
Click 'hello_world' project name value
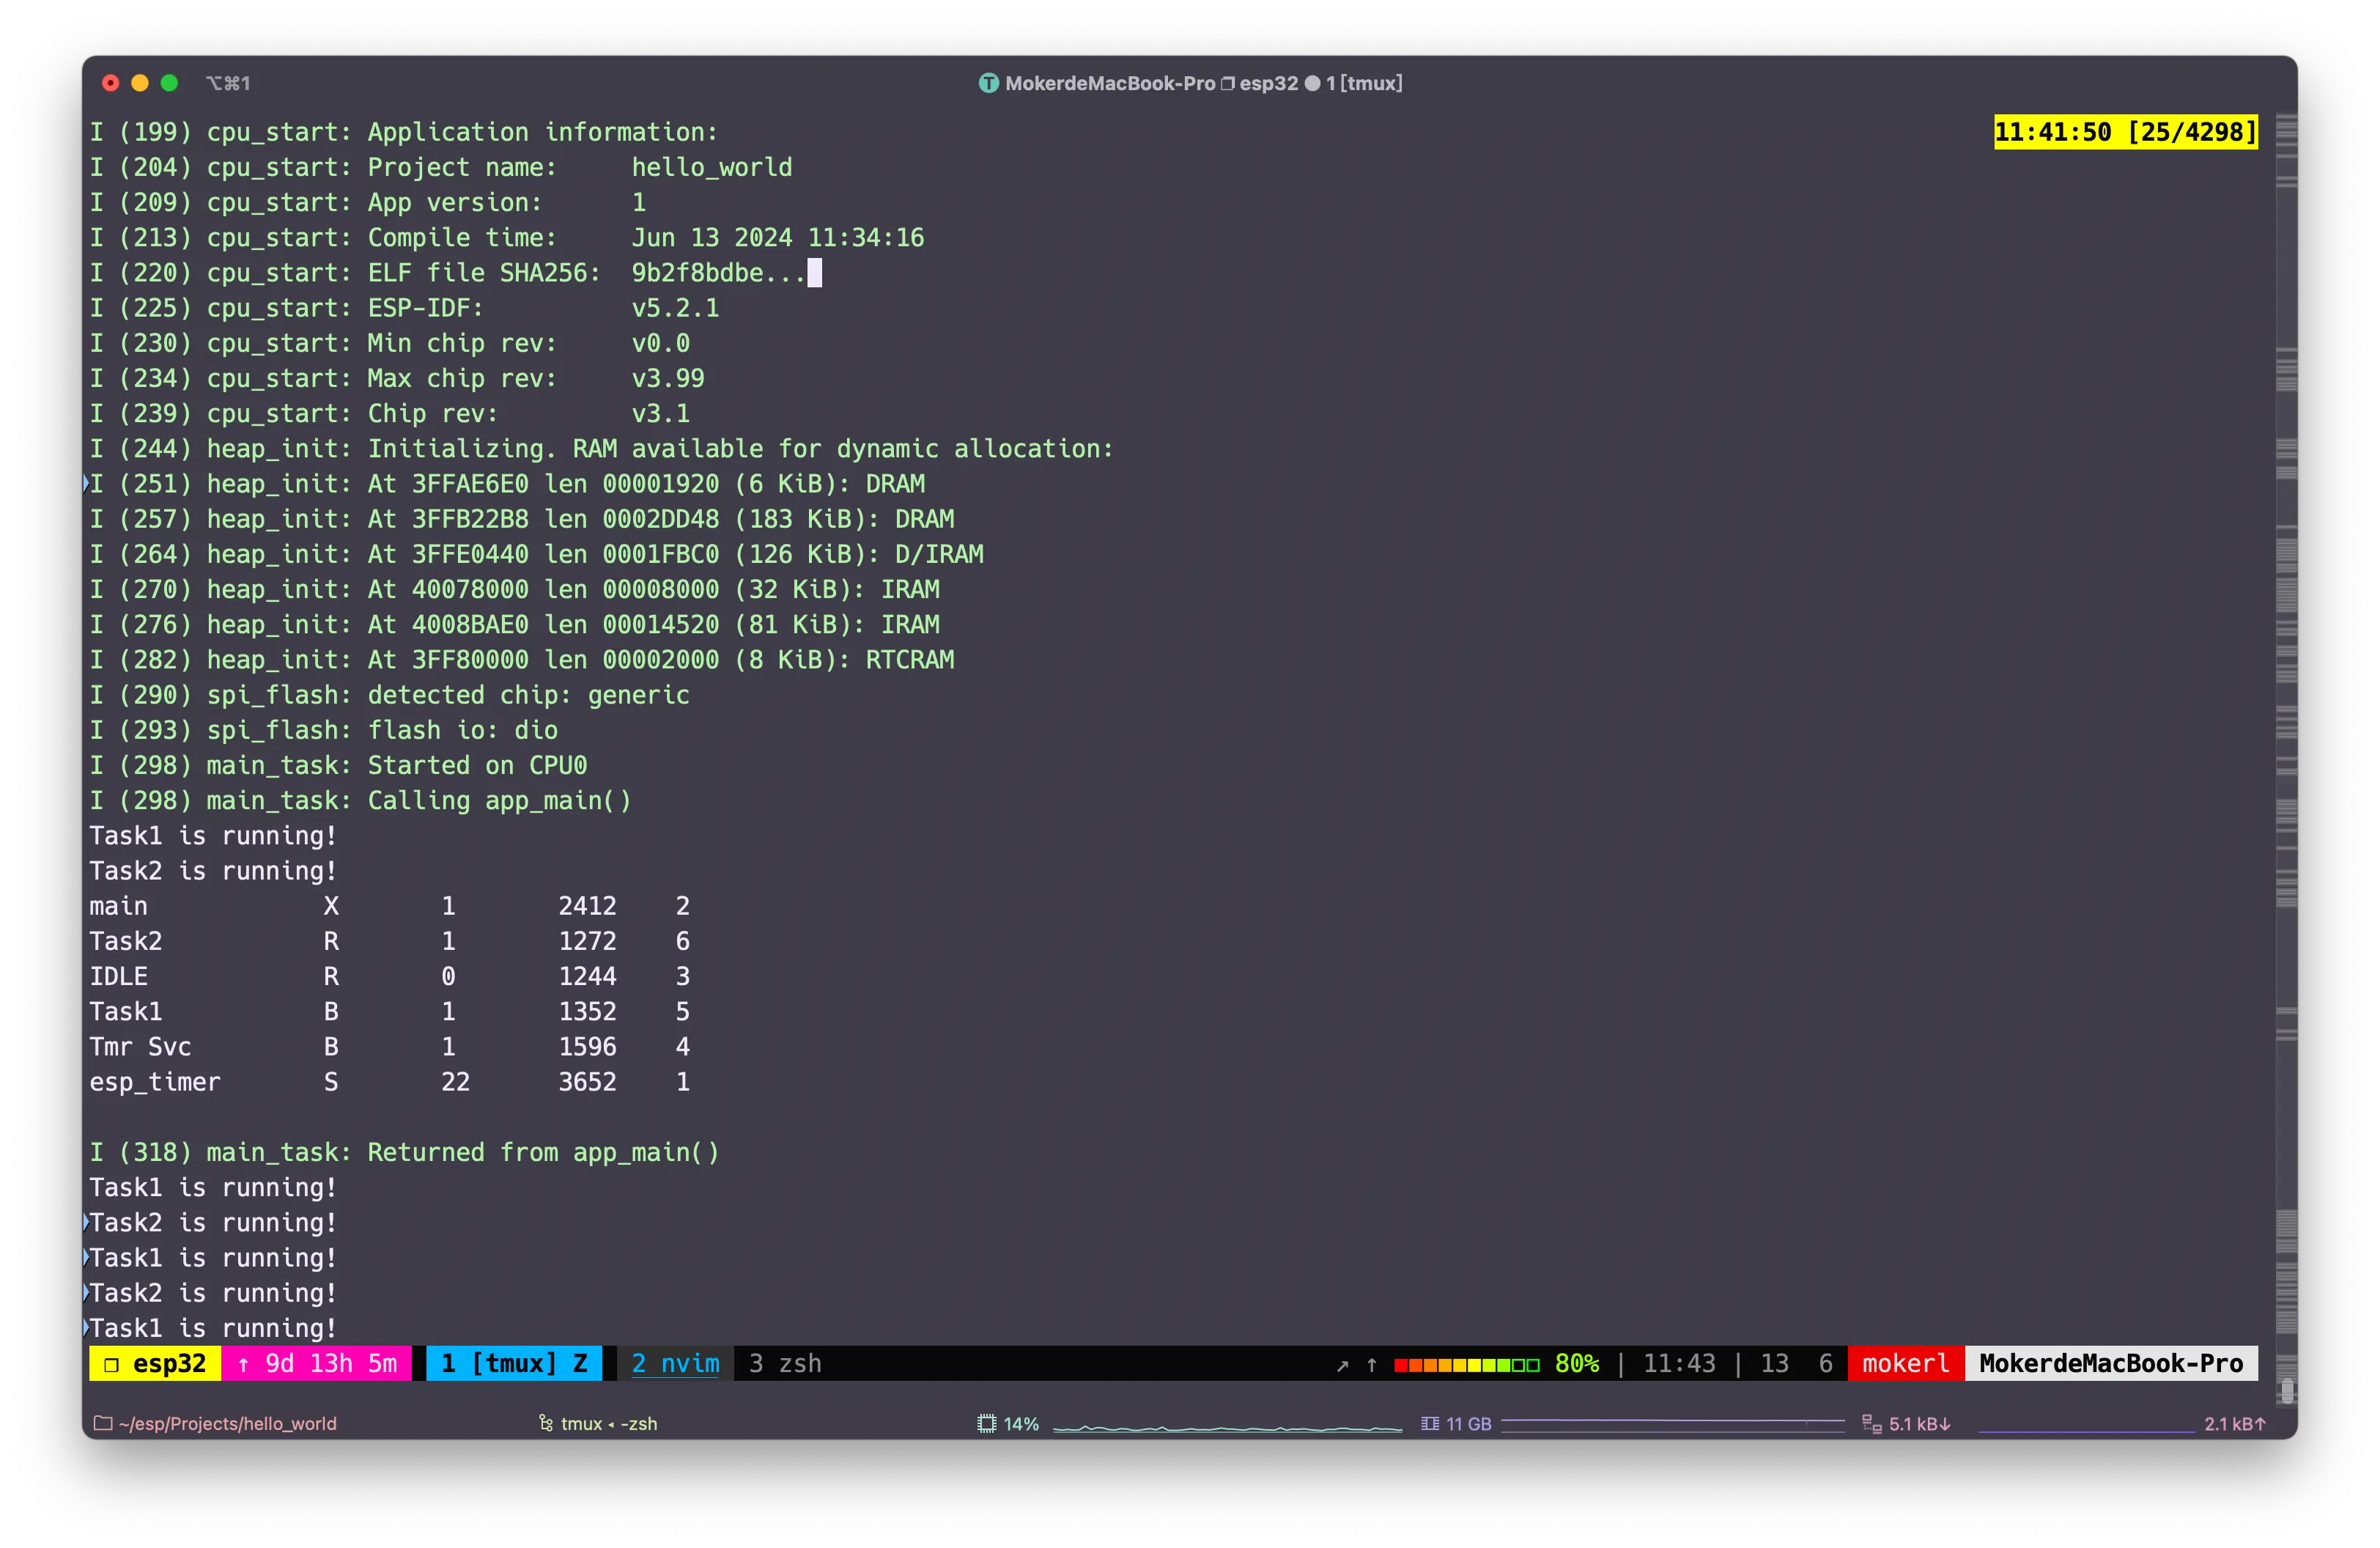pyautogui.click(x=711, y=167)
